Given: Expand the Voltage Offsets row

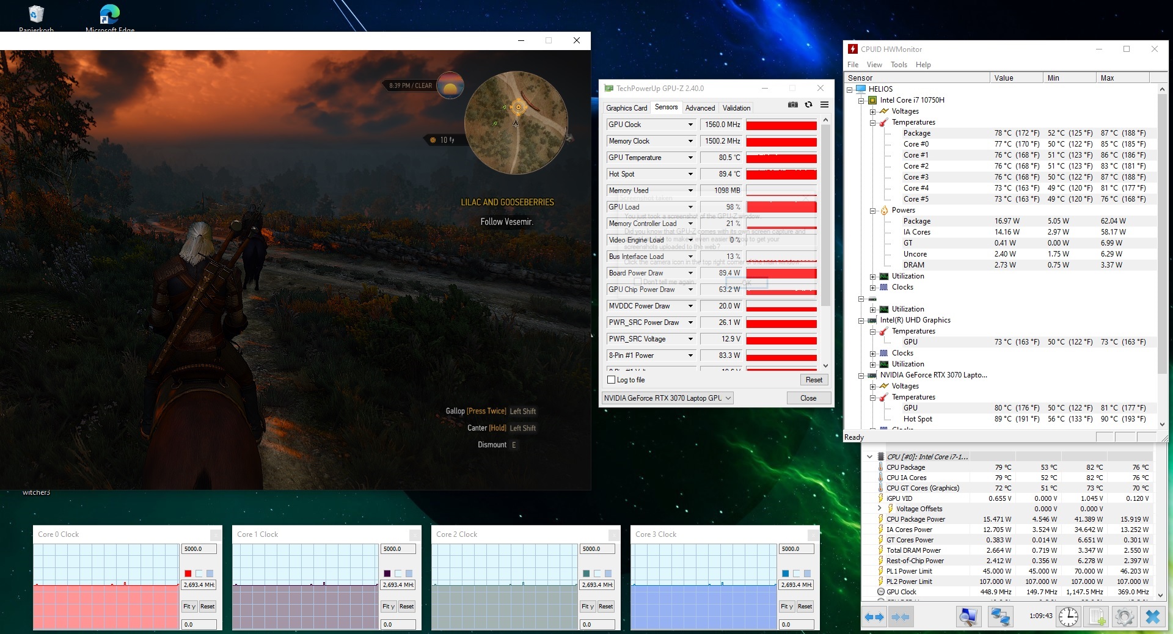Looking at the screenshot, I should point(880,509).
